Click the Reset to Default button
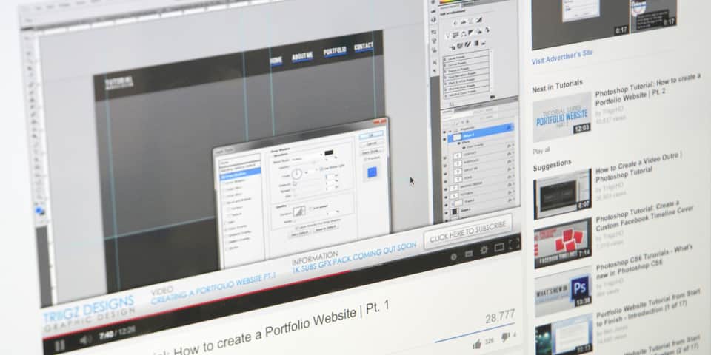 326,228
